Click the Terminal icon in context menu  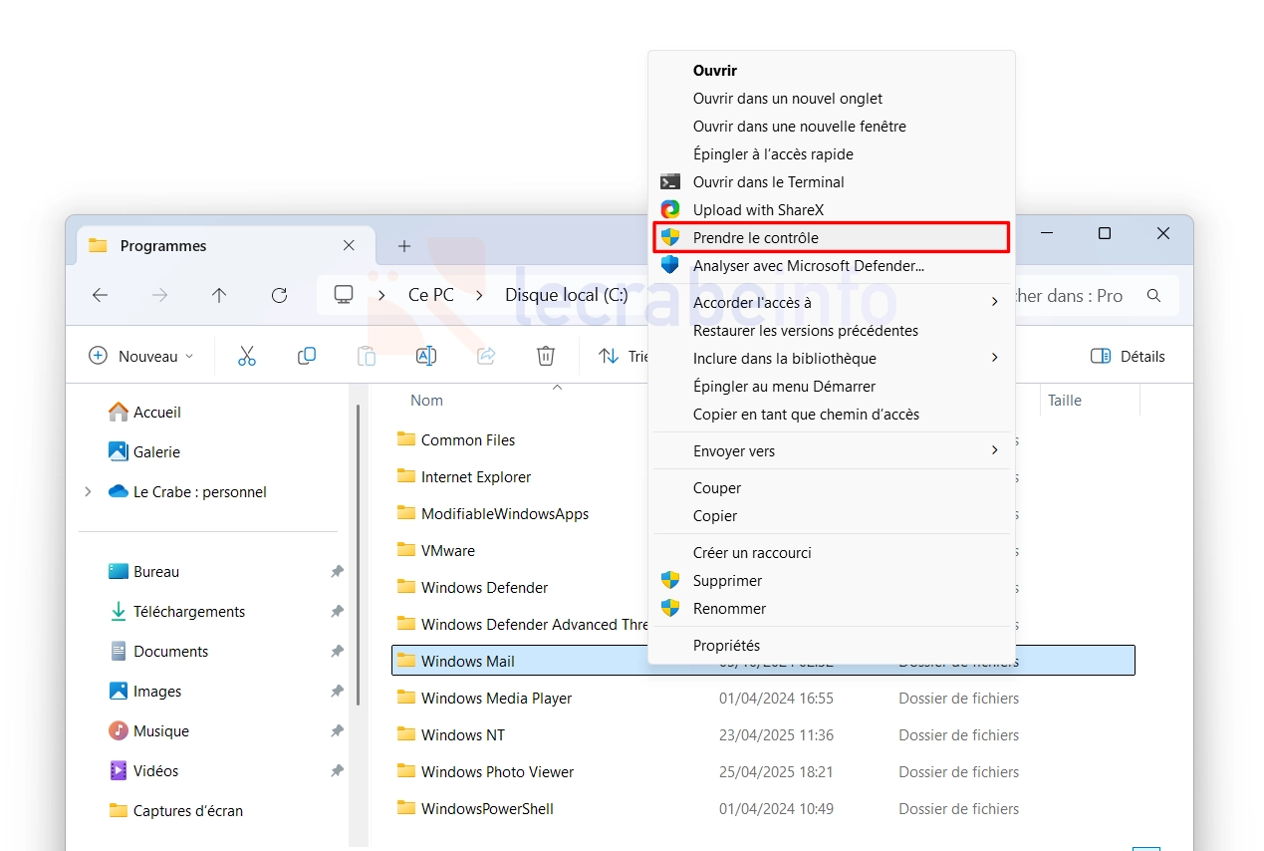[x=670, y=182]
